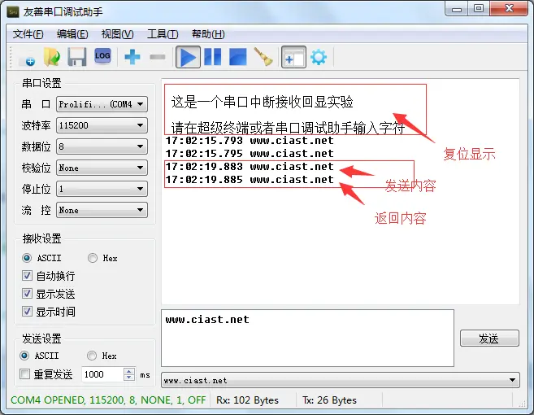The width and height of the screenshot is (534, 415).
Task: Select Hex in send settings
Action: [102, 356]
